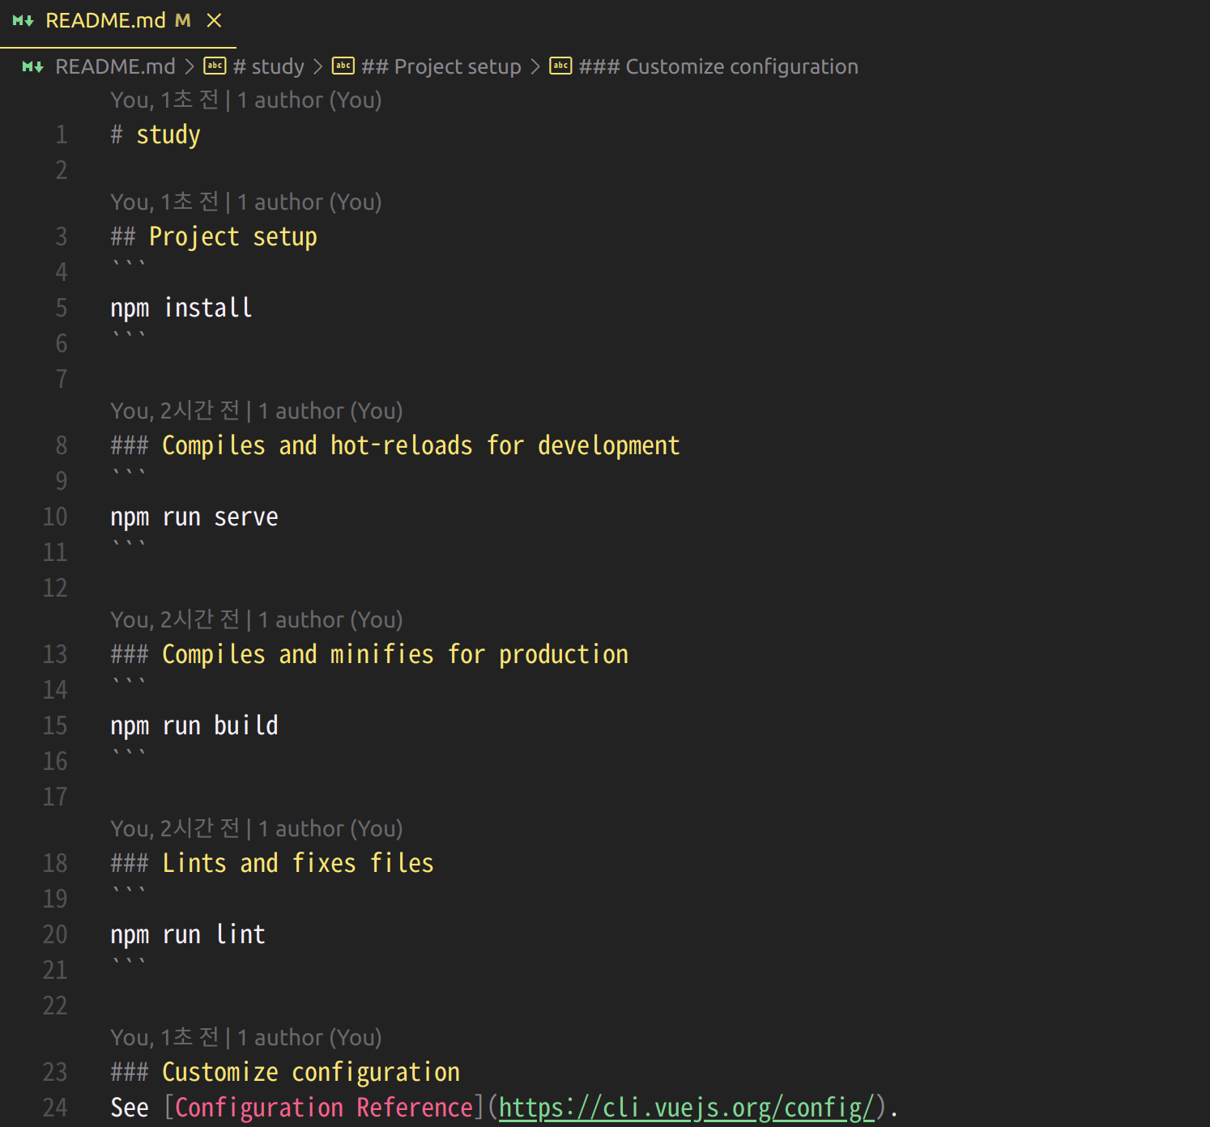
Task: Open the CodeLens author info above '# study'
Action: pyautogui.click(x=246, y=100)
